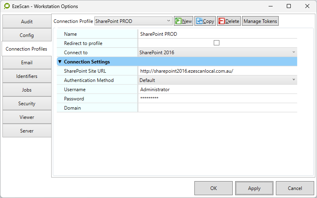This screenshot has height=198, width=317.
Task: Confirm with the OK button
Action: [x=213, y=188]
